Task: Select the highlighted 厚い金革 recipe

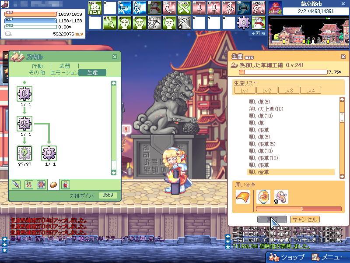Action: (x=291, y=172)
